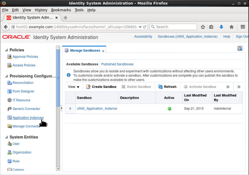This screenshot has height=175, width=249.
Task: Open a new tab with the plus icon
Action: (x=65, y=17)
